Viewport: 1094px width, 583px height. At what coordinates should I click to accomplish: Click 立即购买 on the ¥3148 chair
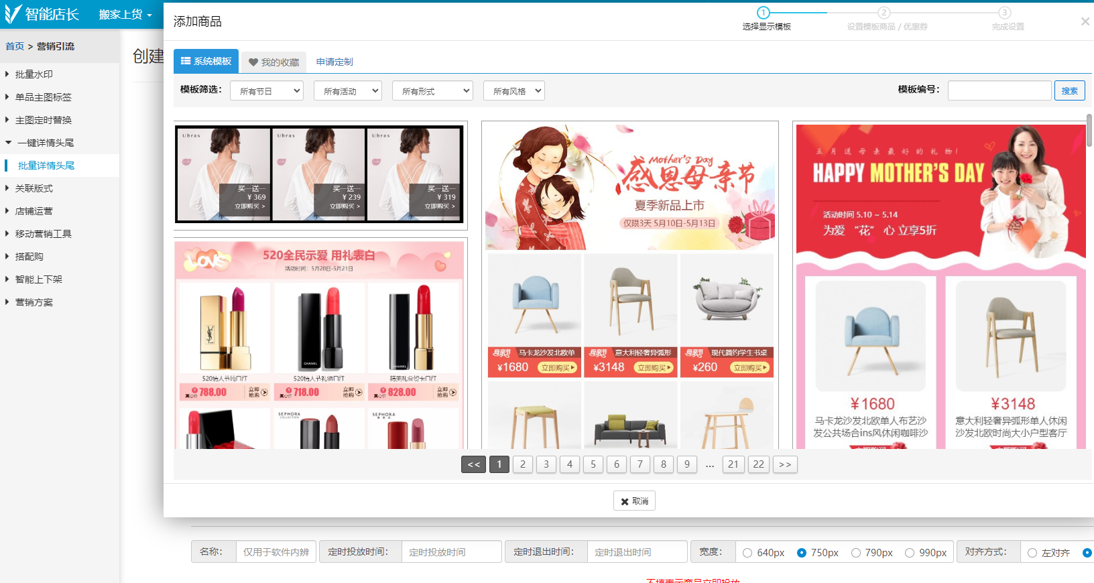(x=654, y=367)
